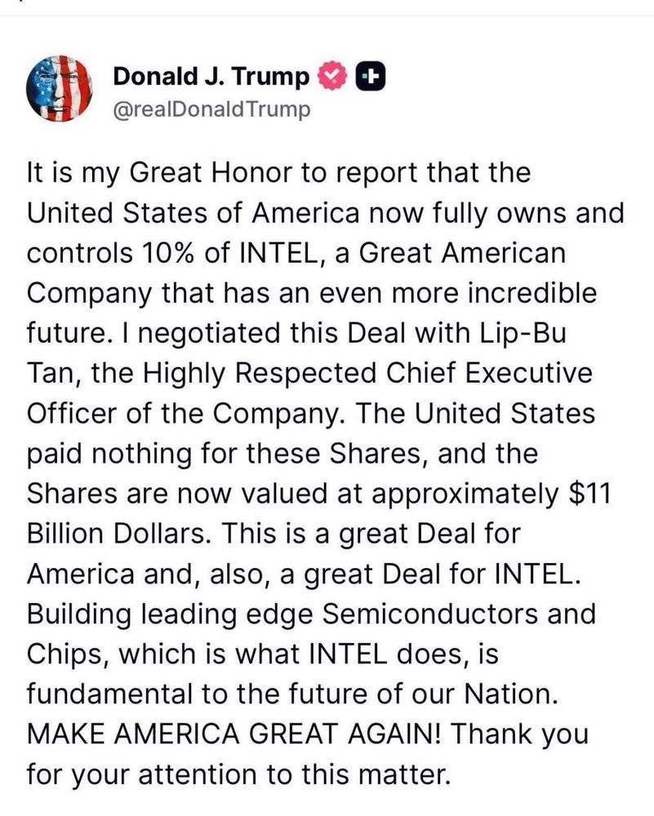Open the @realDonaldTrump handle link
This screenshot has height=816, width=654.
[211, 109]
